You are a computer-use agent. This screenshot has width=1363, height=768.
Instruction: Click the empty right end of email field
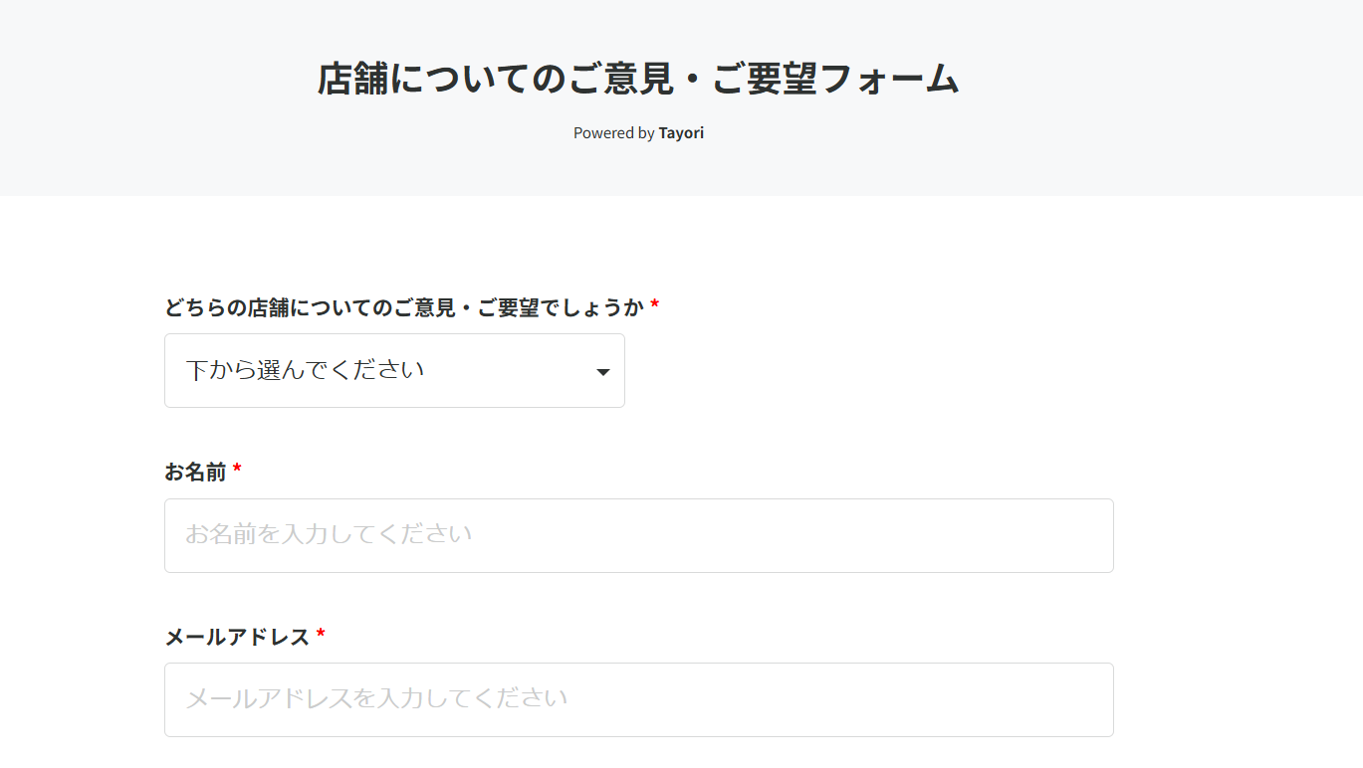[x=1045, y=699]
